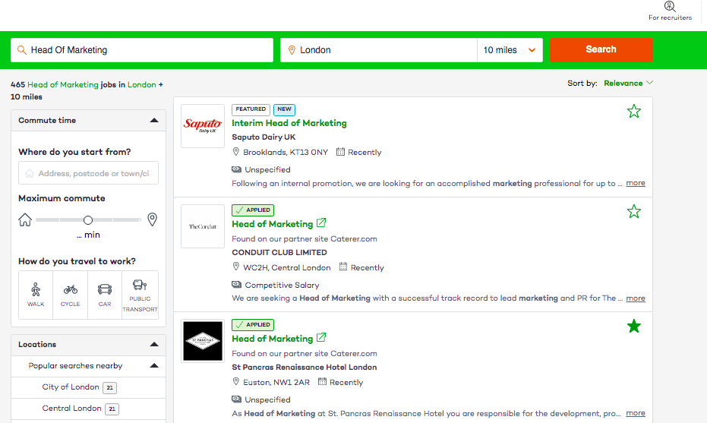Unsave the St Pancras Renaissance job star
The image size is (707, 423).
tap(634, 326)
